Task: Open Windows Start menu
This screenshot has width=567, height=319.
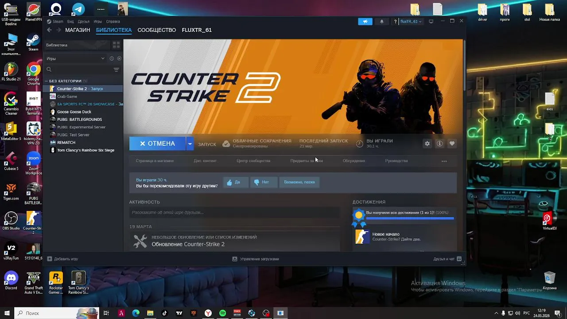Action: point(7,313)
